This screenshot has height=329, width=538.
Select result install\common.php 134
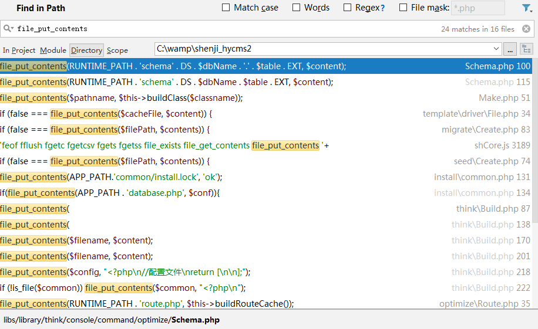click(266, 192)
